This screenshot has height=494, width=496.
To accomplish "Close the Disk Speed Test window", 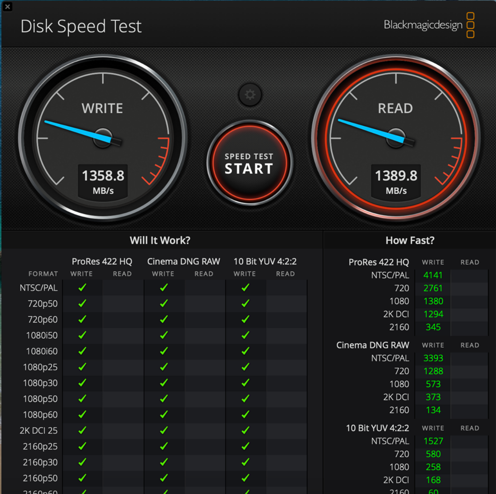I will tap(8, 7).
